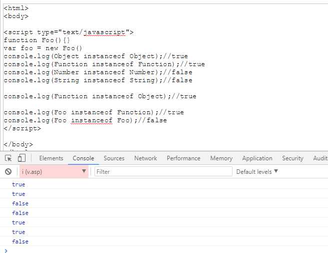Screen dimensions: 328x253
Task: Click the opening <body> tag line
Action: (x=16, y=16)
